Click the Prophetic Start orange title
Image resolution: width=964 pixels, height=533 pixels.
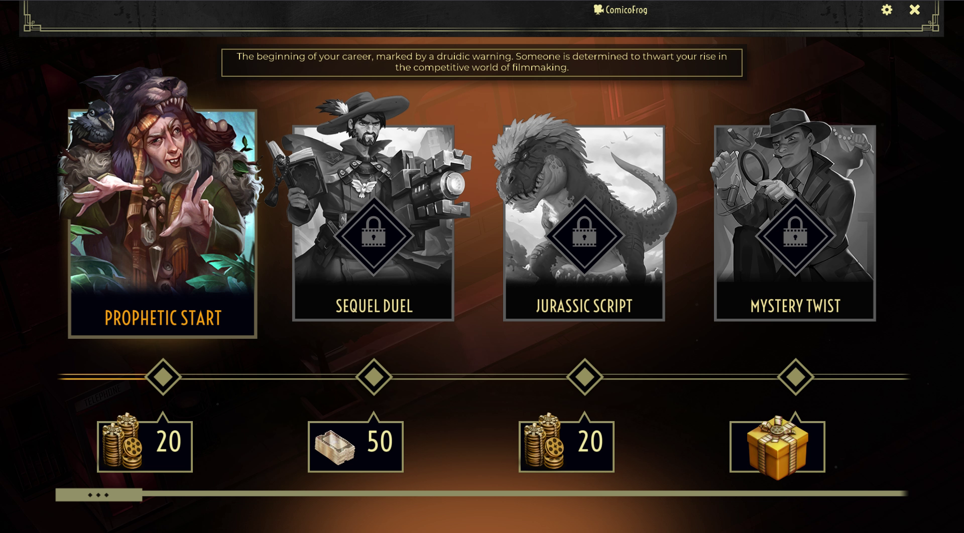coord(163,318)
